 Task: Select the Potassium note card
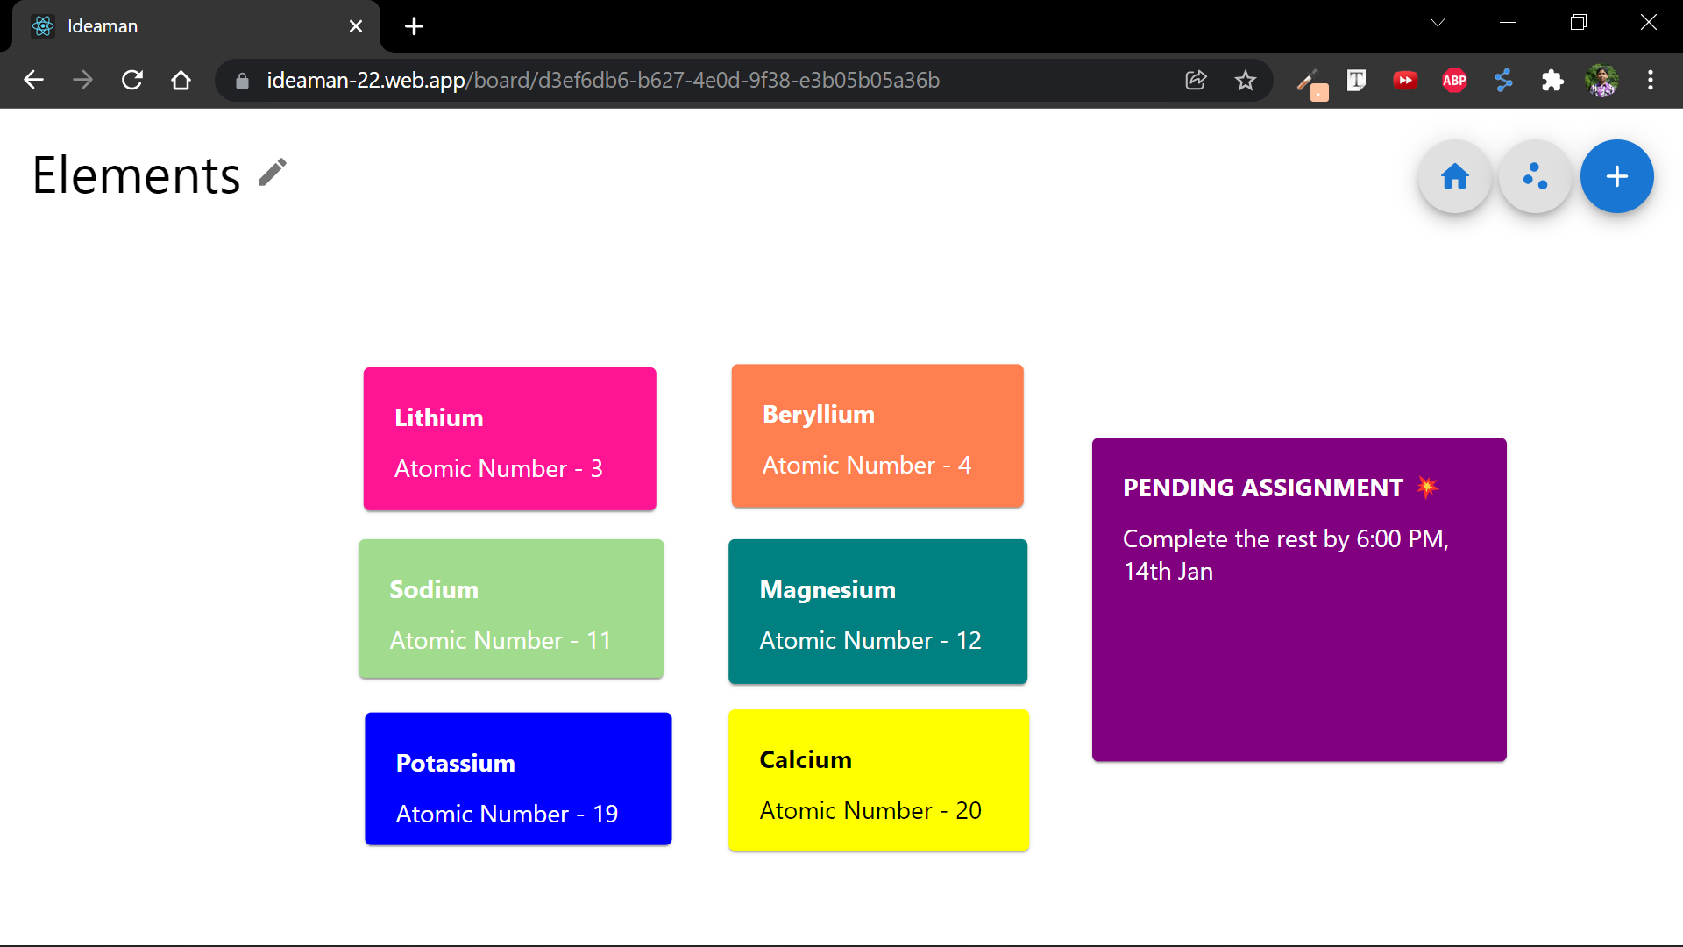point(518,779)
